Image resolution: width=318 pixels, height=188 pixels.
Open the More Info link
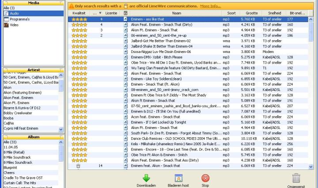(210, 6)
